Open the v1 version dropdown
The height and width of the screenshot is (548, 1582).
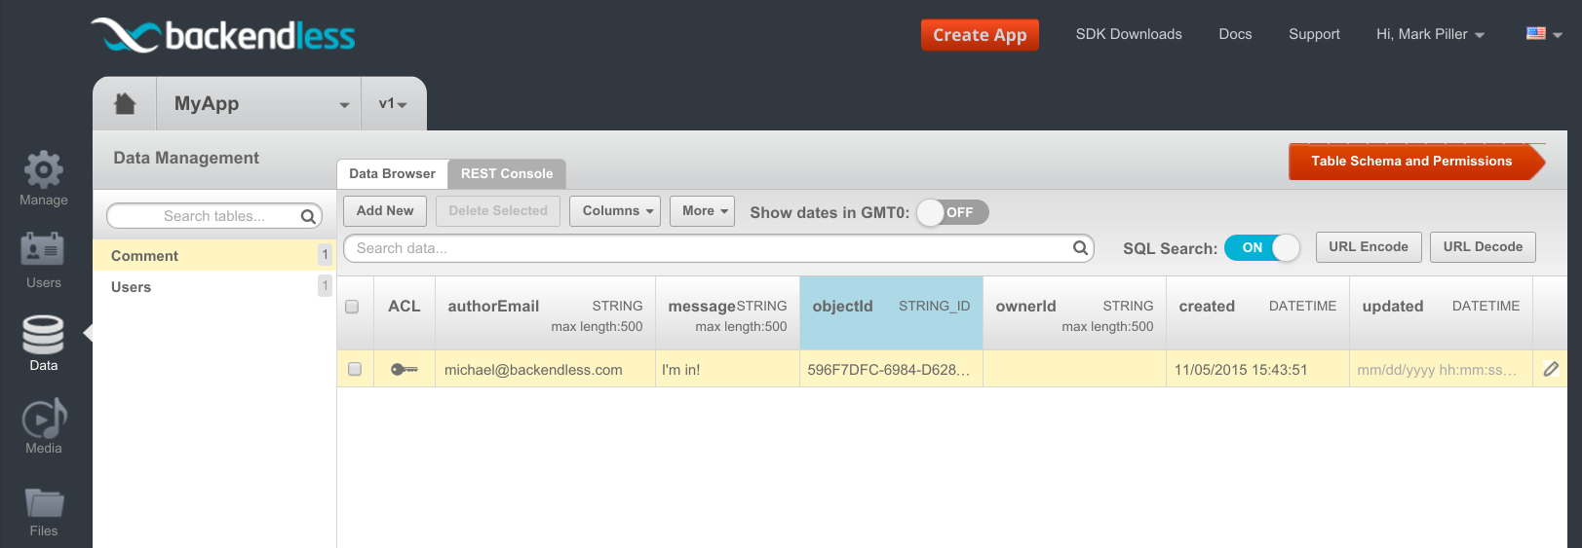(x=393, y=103)
